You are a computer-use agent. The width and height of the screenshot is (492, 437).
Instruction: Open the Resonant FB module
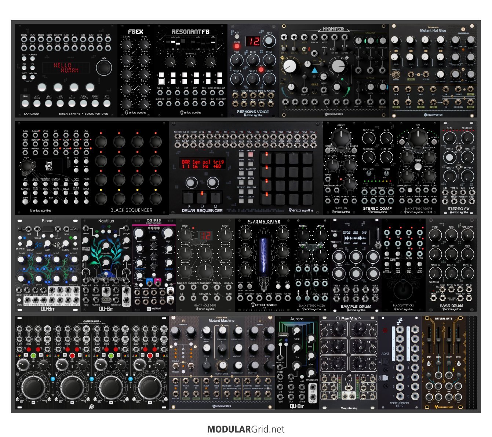pos(191,71)
